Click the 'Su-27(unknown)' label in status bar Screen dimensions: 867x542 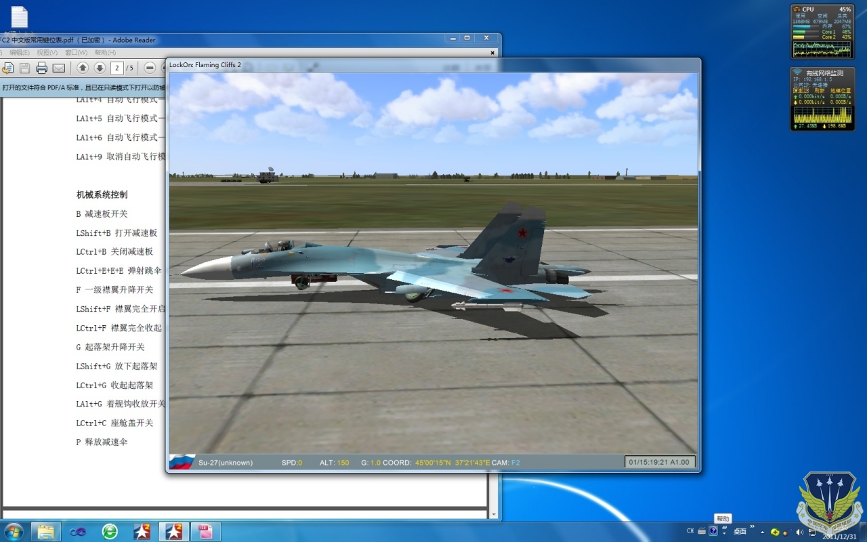(226, 463)
